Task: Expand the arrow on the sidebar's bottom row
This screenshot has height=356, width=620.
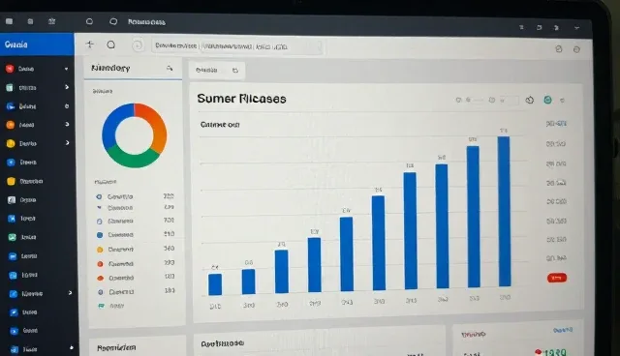Action: pos(71,347)
